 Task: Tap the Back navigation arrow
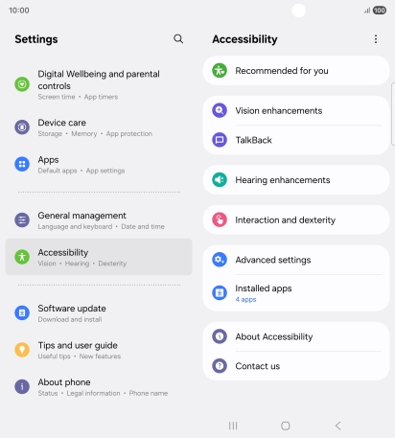[x=338, y=426]
